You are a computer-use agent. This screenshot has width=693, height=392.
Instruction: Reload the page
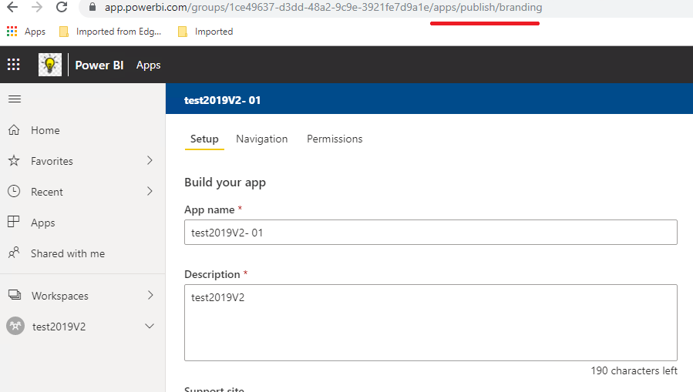(x=62, y=7)
